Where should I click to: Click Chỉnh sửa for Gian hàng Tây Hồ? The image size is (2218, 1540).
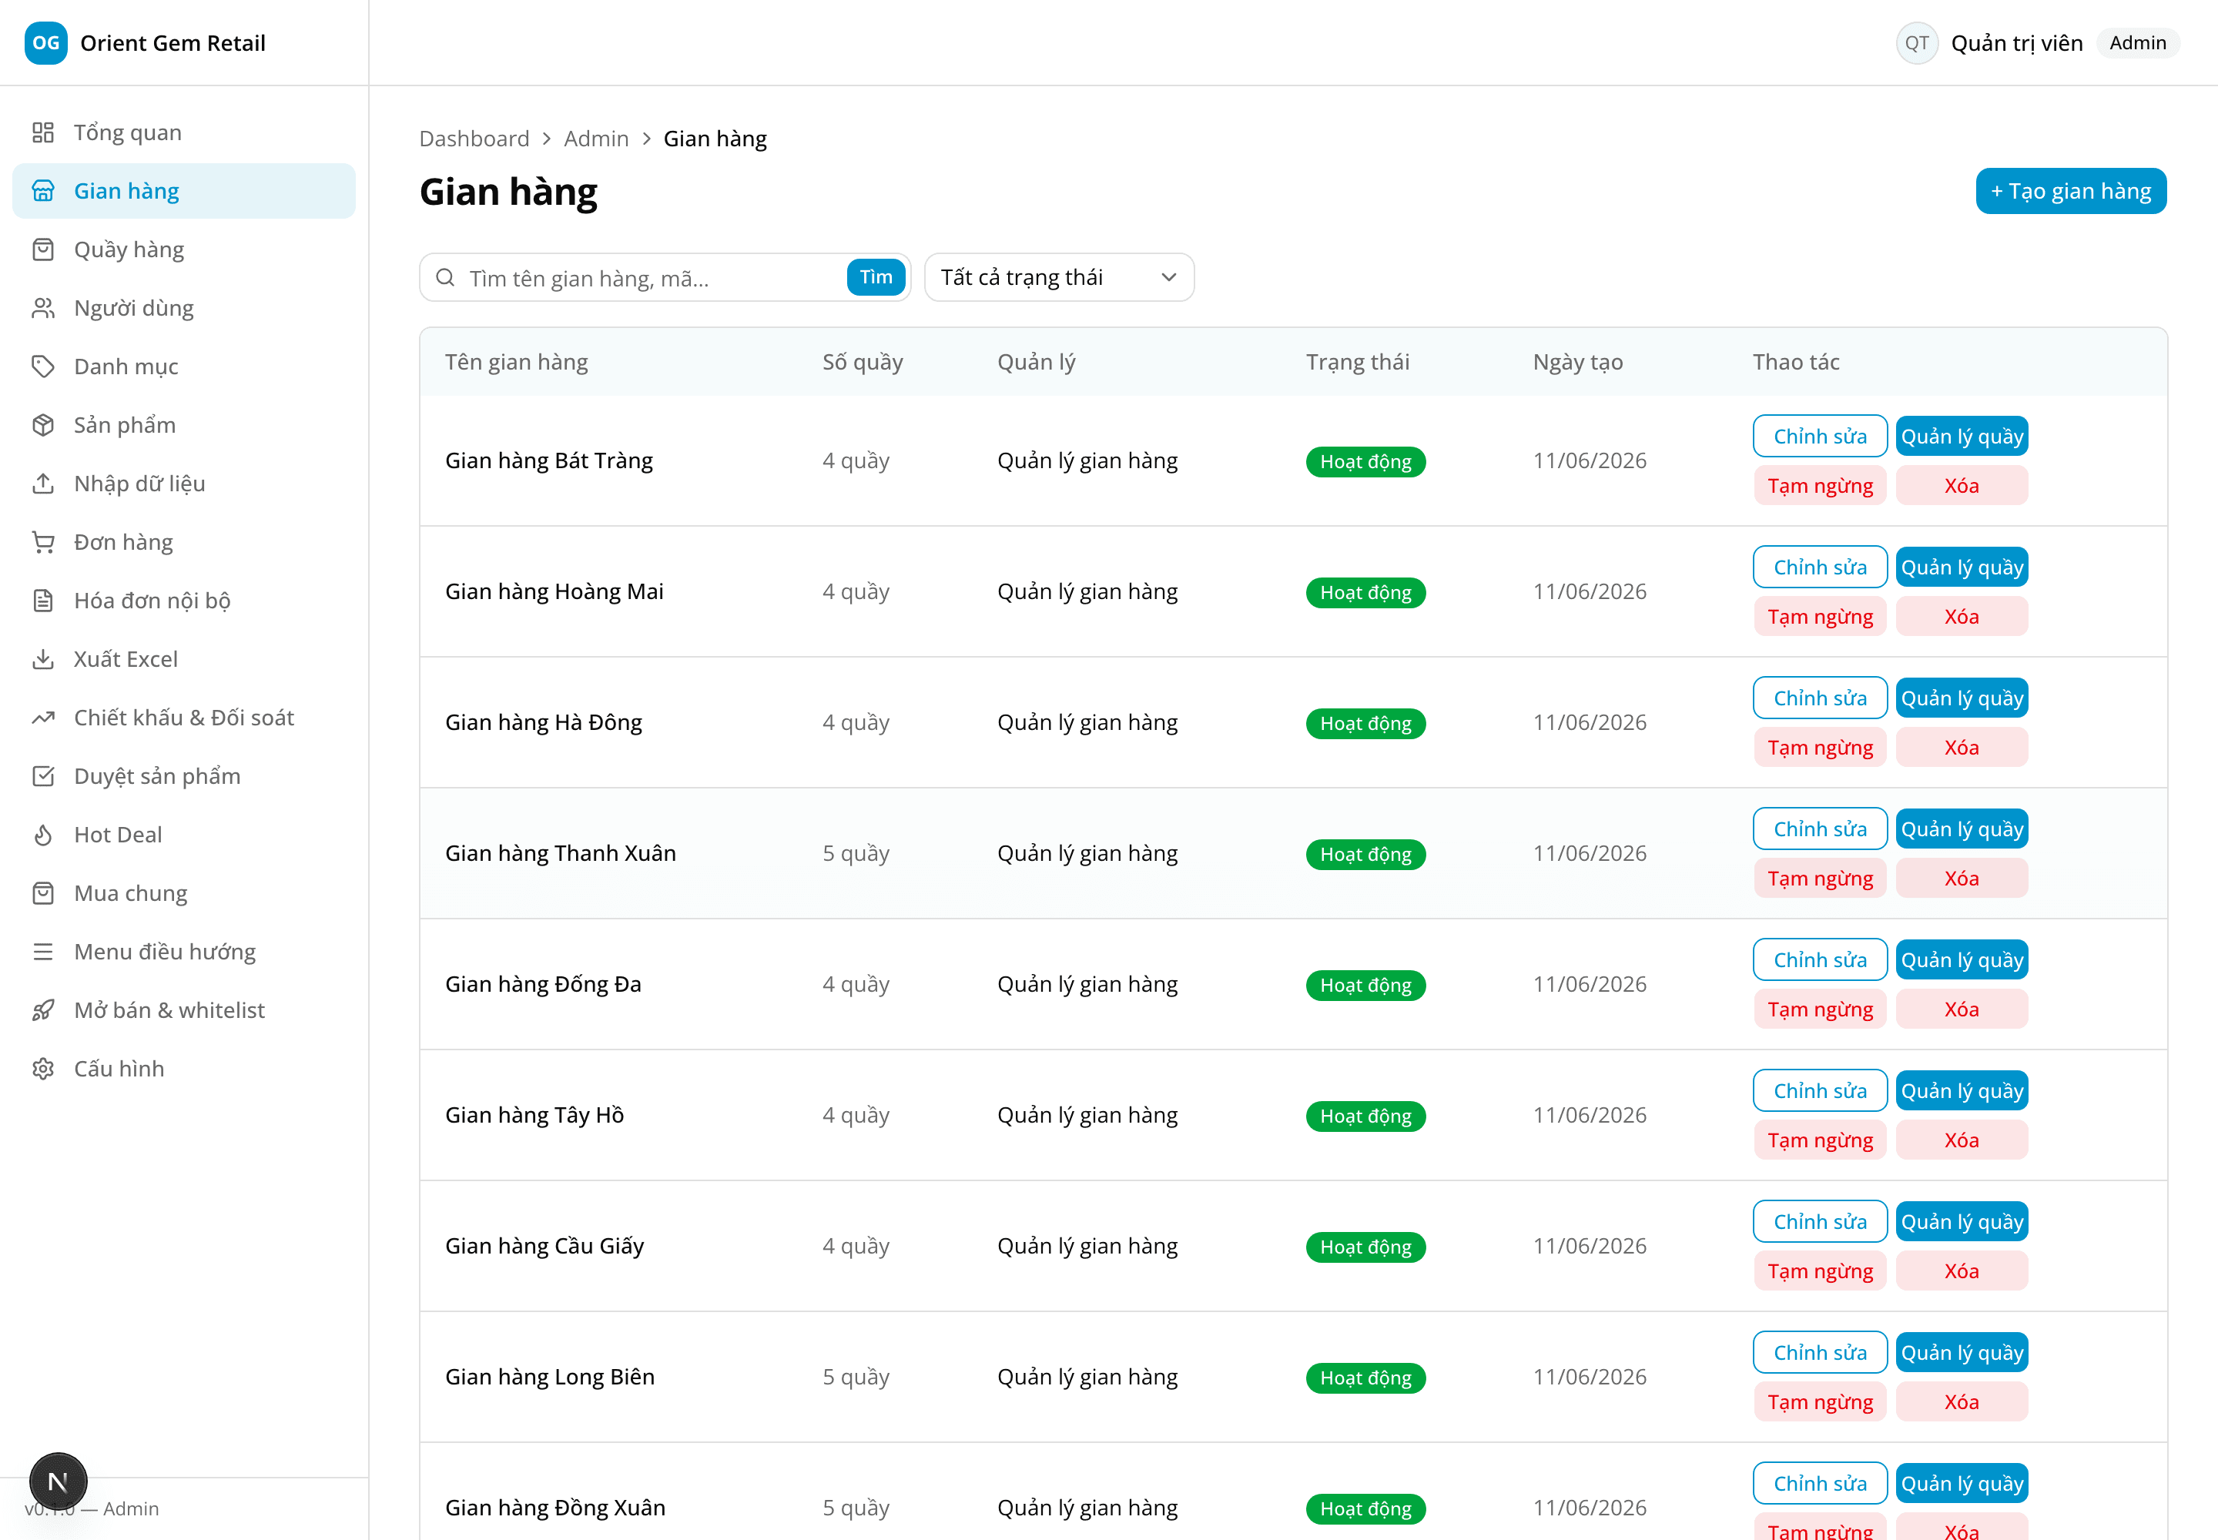coord(1819,1090)
